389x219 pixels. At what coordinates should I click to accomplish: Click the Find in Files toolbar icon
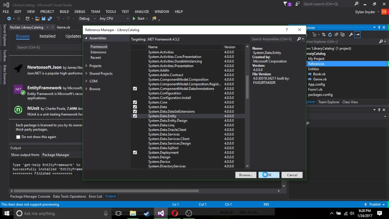[154, 19]
